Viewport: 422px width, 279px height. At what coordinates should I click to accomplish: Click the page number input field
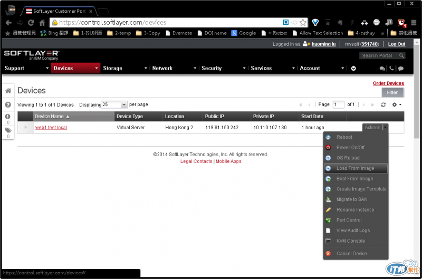[x=338, y=104]
